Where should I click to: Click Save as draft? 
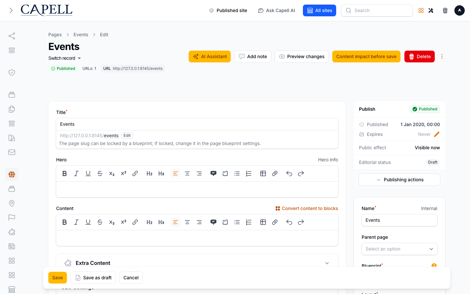click(x=93, y=278)
